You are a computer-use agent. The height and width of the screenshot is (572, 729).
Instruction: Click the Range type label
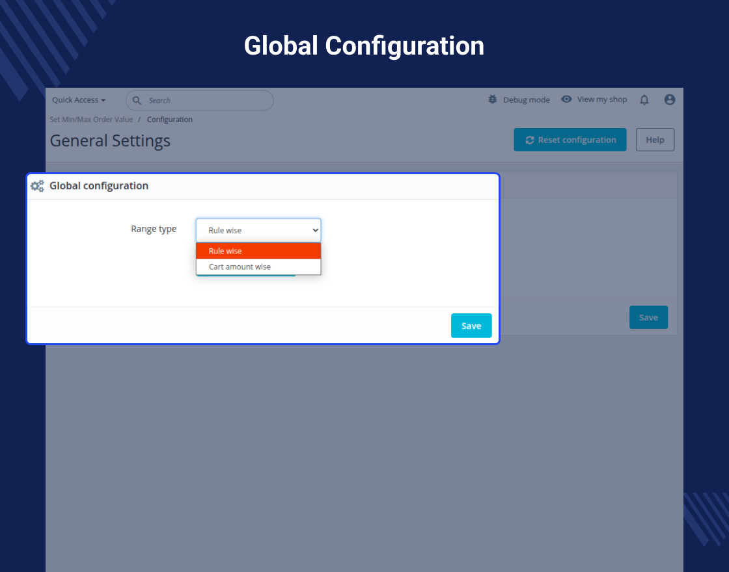[154, 229]
